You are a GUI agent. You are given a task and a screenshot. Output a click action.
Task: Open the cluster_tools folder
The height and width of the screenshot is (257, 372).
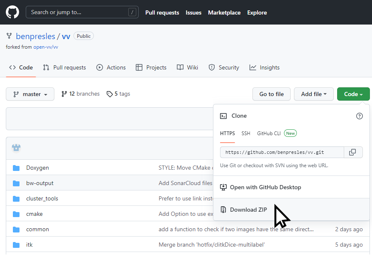(x=42, y=198)
